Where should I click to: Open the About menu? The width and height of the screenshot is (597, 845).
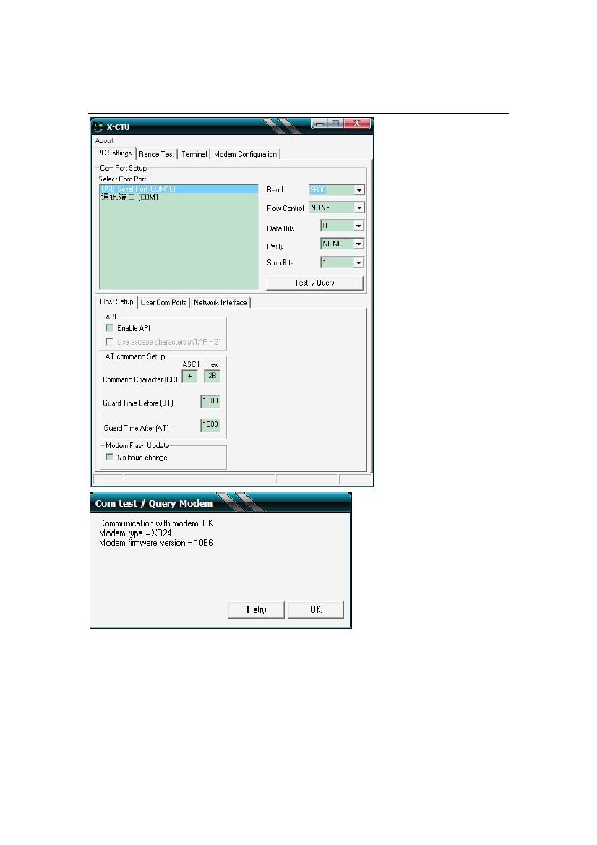click(105, 141)
